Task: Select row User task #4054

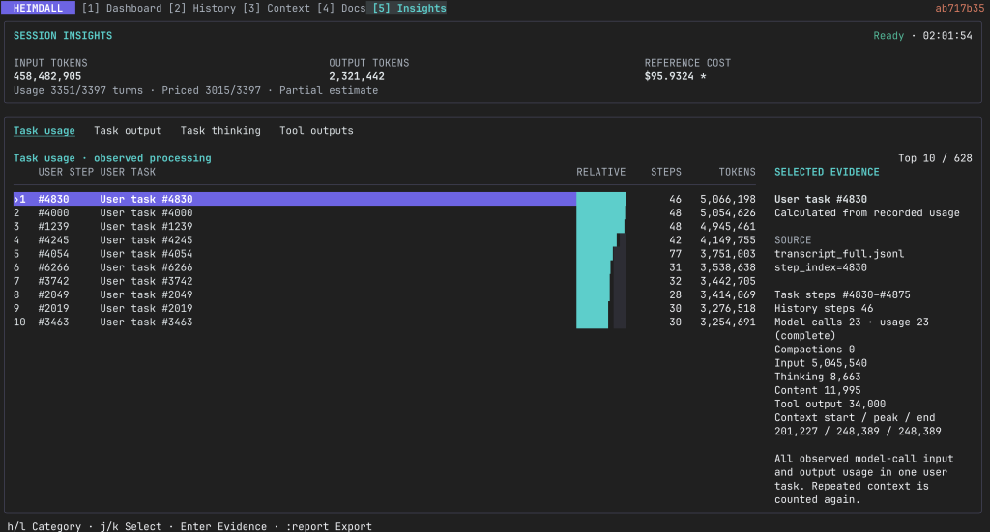Action: click(x=385, y=254)
